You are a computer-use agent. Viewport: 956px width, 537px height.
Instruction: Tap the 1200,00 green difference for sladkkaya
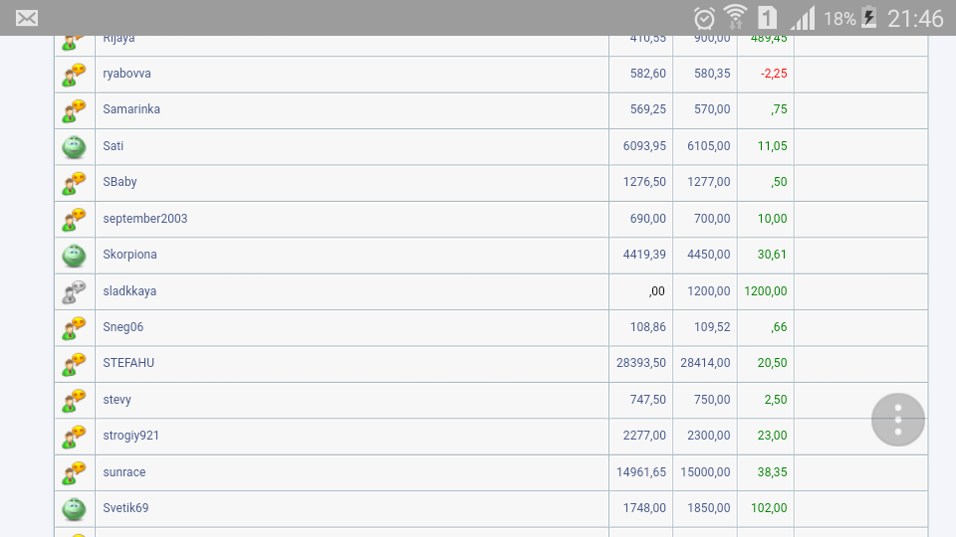click(765, 291)
